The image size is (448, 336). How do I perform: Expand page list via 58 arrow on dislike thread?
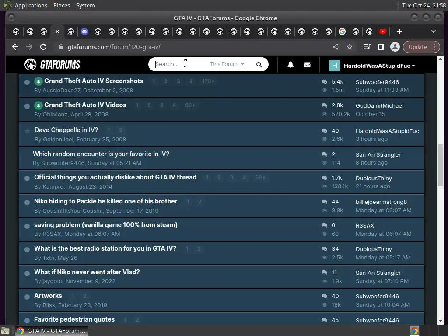point(260,178)
